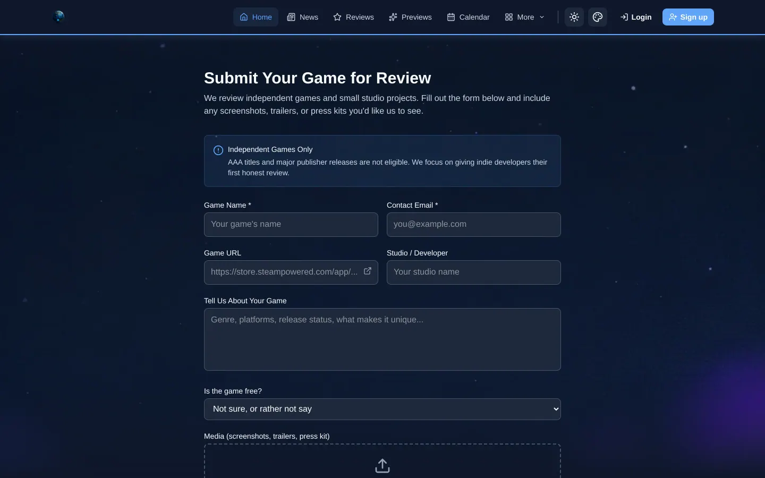Open the Home nav item
The height and width of the screenshot is (478, 765).
pyautogui.click(x=256, y=17)
